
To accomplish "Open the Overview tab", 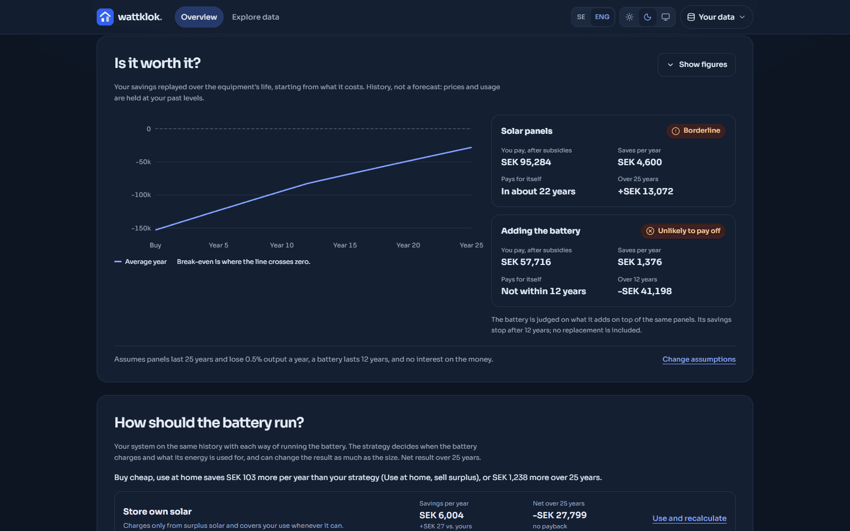I will (199, 17).
